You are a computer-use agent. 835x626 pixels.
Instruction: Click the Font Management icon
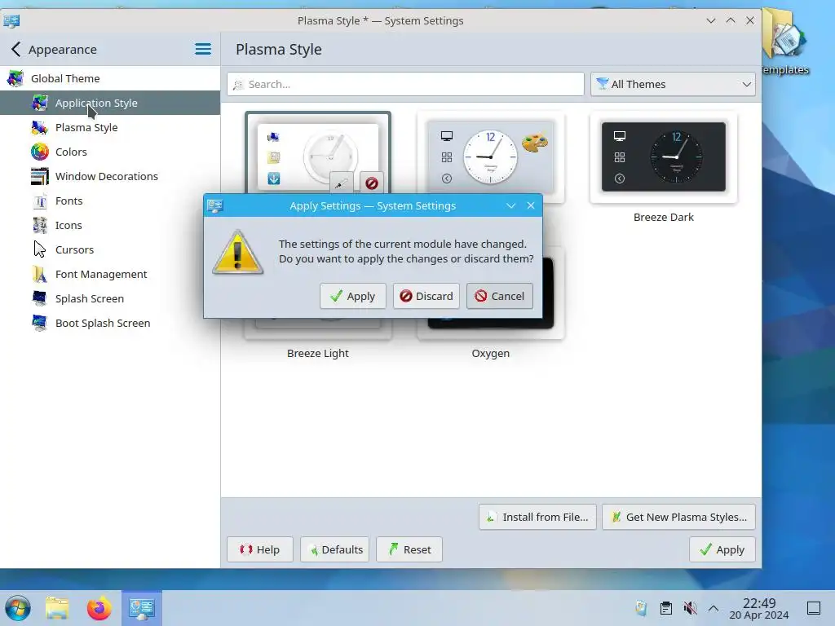coord(39,274)
